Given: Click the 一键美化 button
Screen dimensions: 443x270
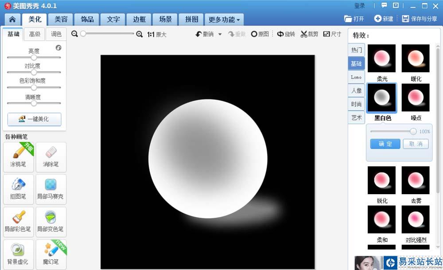Looking at the screenshot, I should (34, 119).
